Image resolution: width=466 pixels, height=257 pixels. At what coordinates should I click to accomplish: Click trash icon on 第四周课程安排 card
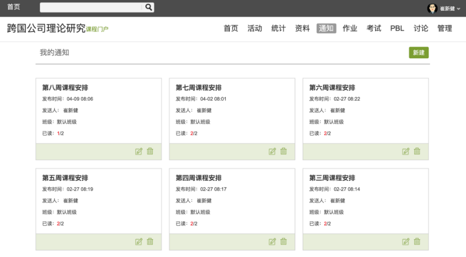pyautogui.click(x=284, y=241)
